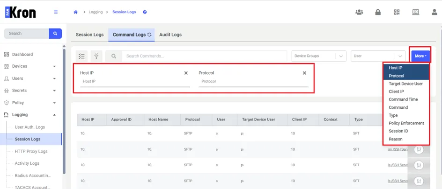The width and height of the screenshot is (442, 189).
Task: Go to home via breadcrumb house icon
Action: (x=75, y=12)
